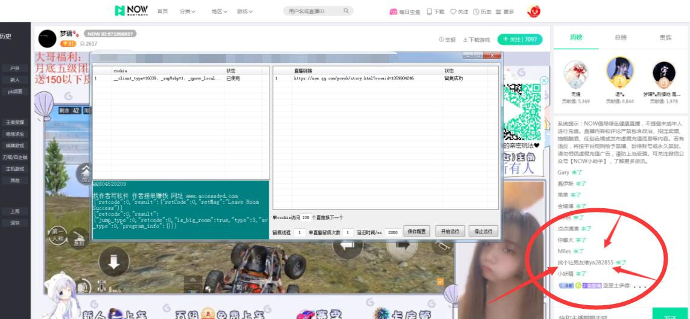
Task: Expand the 地区 dropdown in top navigation
Action: [x=219, y=12]
